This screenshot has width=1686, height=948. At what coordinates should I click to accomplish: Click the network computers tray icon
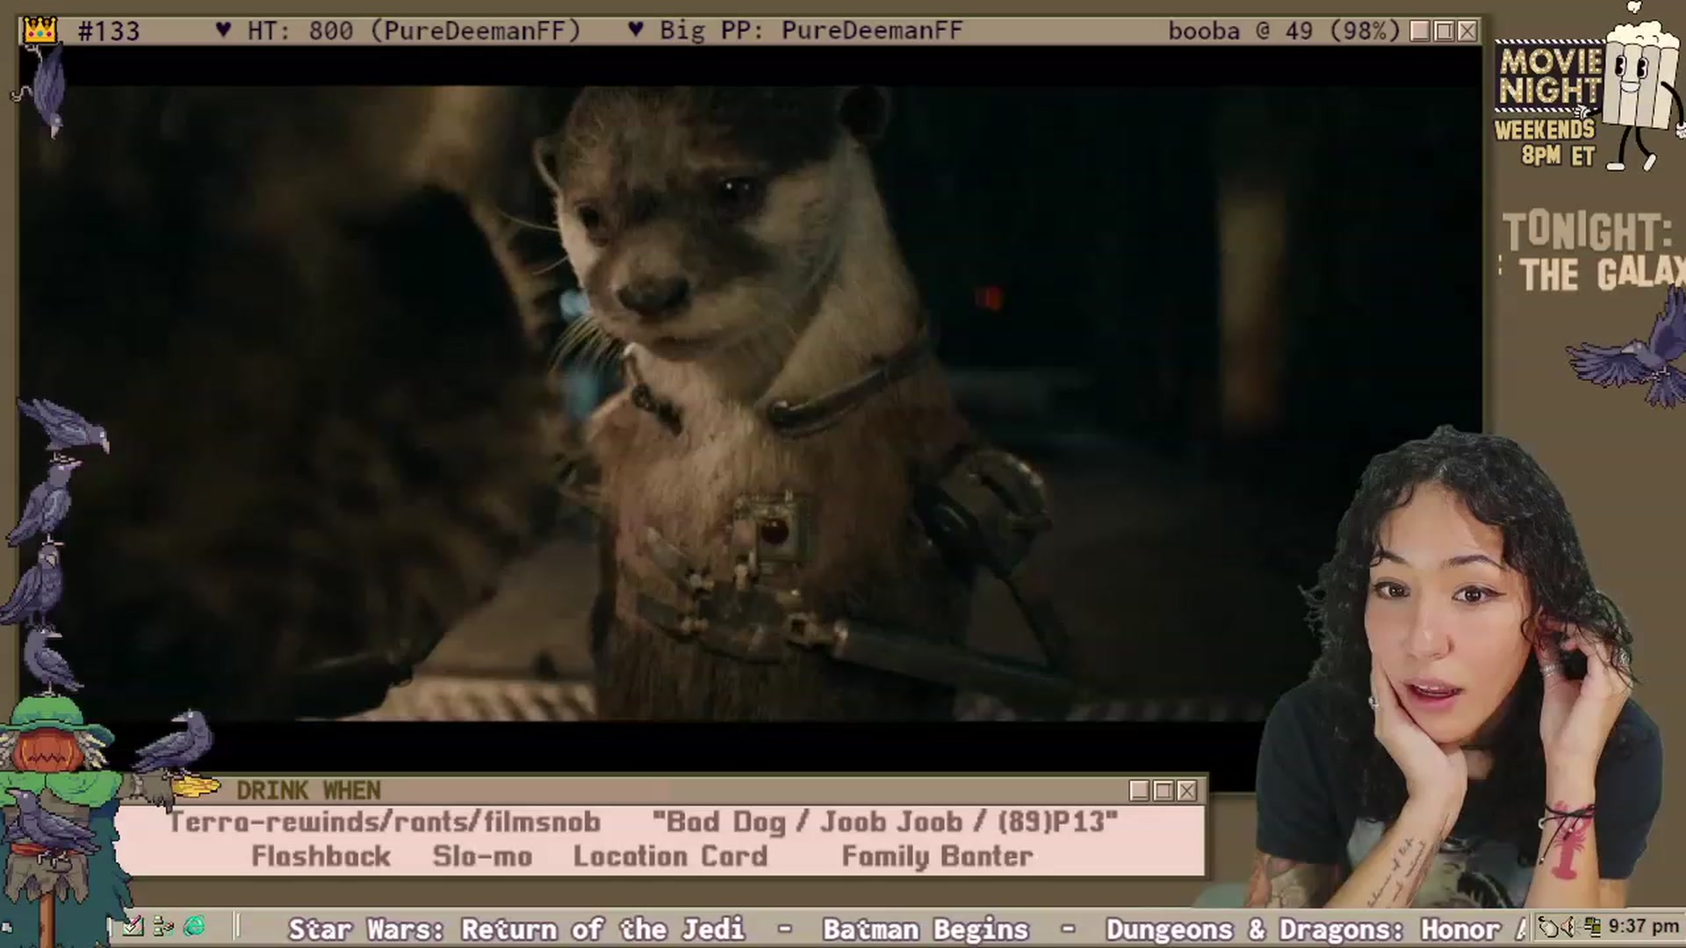(x=1591, y=927)
